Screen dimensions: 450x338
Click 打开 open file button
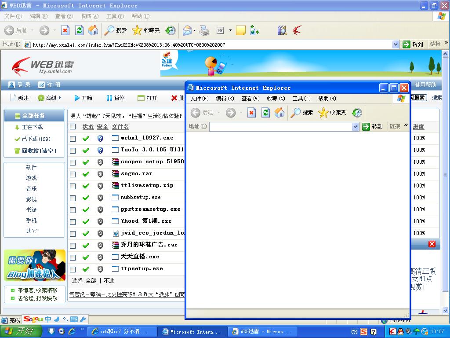click(147, 98)
